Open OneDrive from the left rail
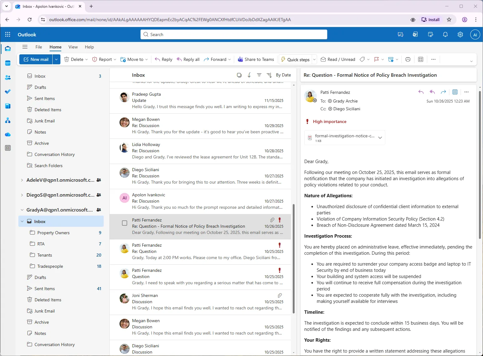The width and height of the screenshot is (483, 356). pos(7,134)
